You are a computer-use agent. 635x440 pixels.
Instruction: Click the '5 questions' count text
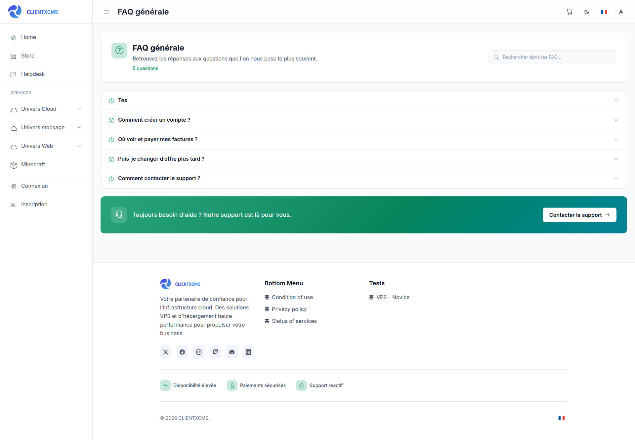pos(146,68)
